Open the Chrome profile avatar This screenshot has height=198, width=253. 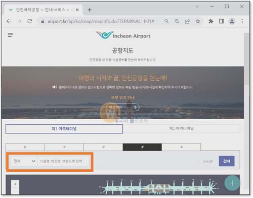point(232,21)
